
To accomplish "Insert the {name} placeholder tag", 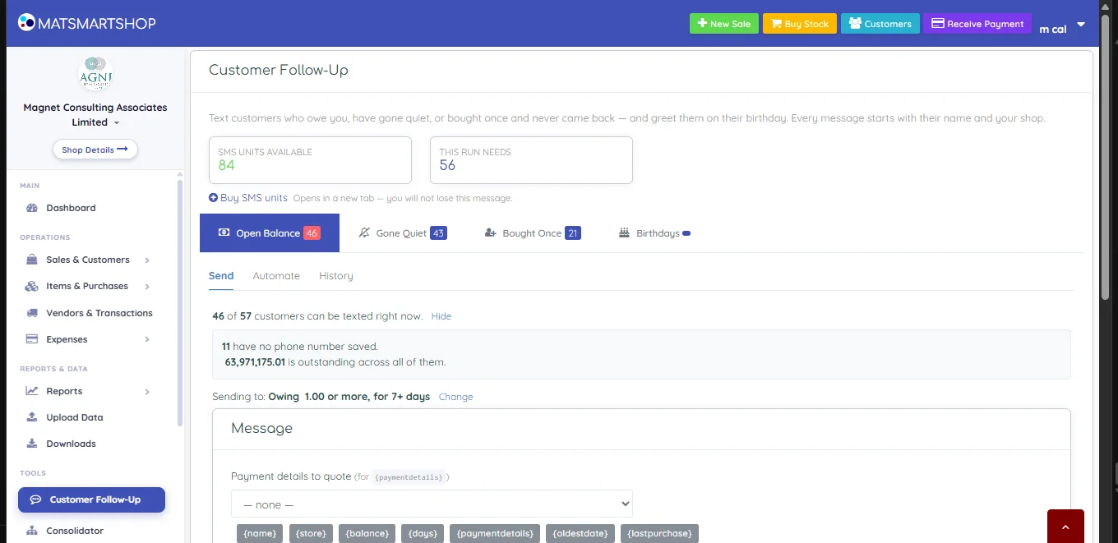I will tap(260, 533).
